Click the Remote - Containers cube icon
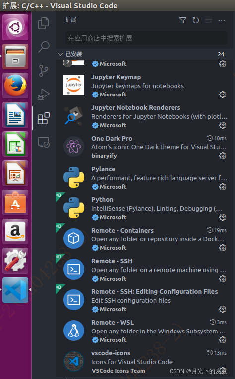 (x=74, y=238)
